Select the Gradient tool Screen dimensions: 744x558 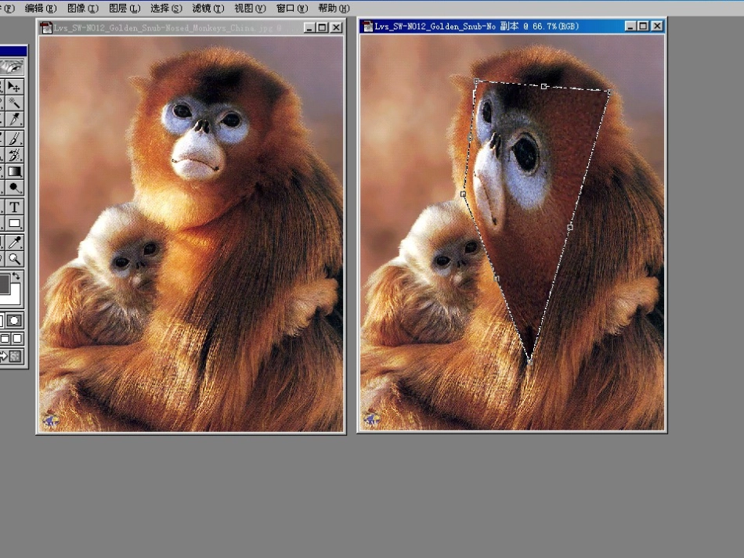pos(14,171)
